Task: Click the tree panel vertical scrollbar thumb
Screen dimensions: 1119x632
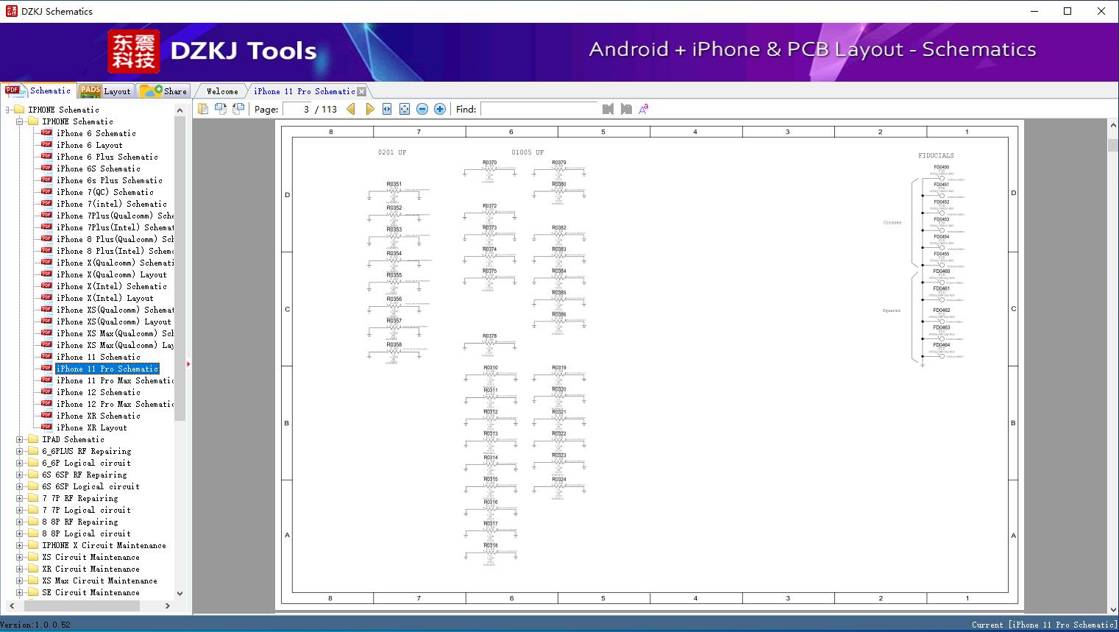Action: tap(180, 269)
